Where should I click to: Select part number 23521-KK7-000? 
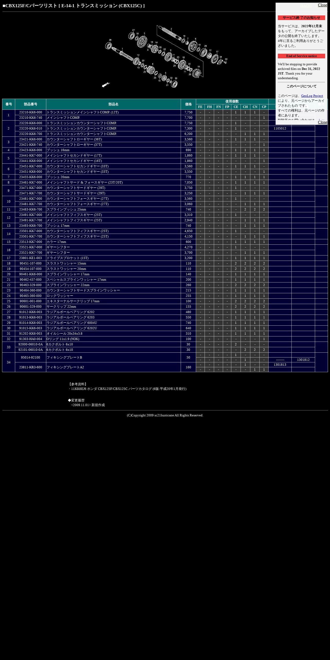(31, 247)
